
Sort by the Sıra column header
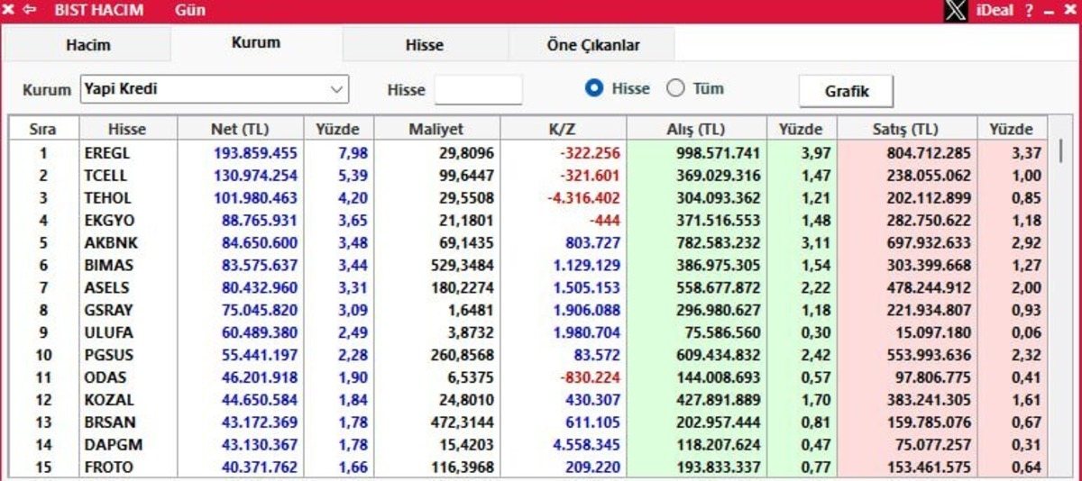tap(43, 130)
